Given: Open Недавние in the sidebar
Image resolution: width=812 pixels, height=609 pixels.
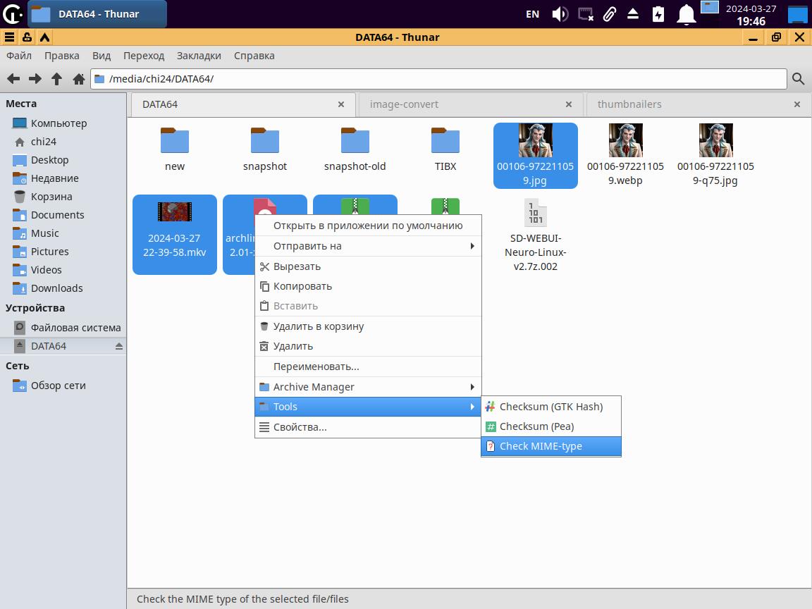Looking at the screenshot, I should pos(63,178).
